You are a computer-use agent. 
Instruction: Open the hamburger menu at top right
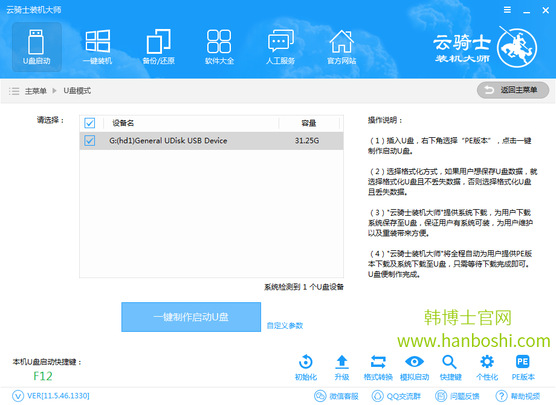coord(506,10)
